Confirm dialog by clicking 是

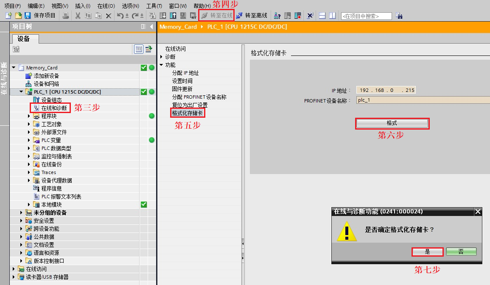[428, 252]
